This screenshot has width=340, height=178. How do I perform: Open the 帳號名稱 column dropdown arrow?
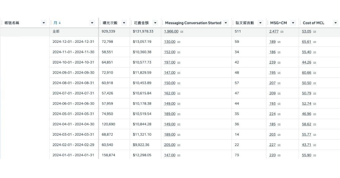tap(44, 23)
